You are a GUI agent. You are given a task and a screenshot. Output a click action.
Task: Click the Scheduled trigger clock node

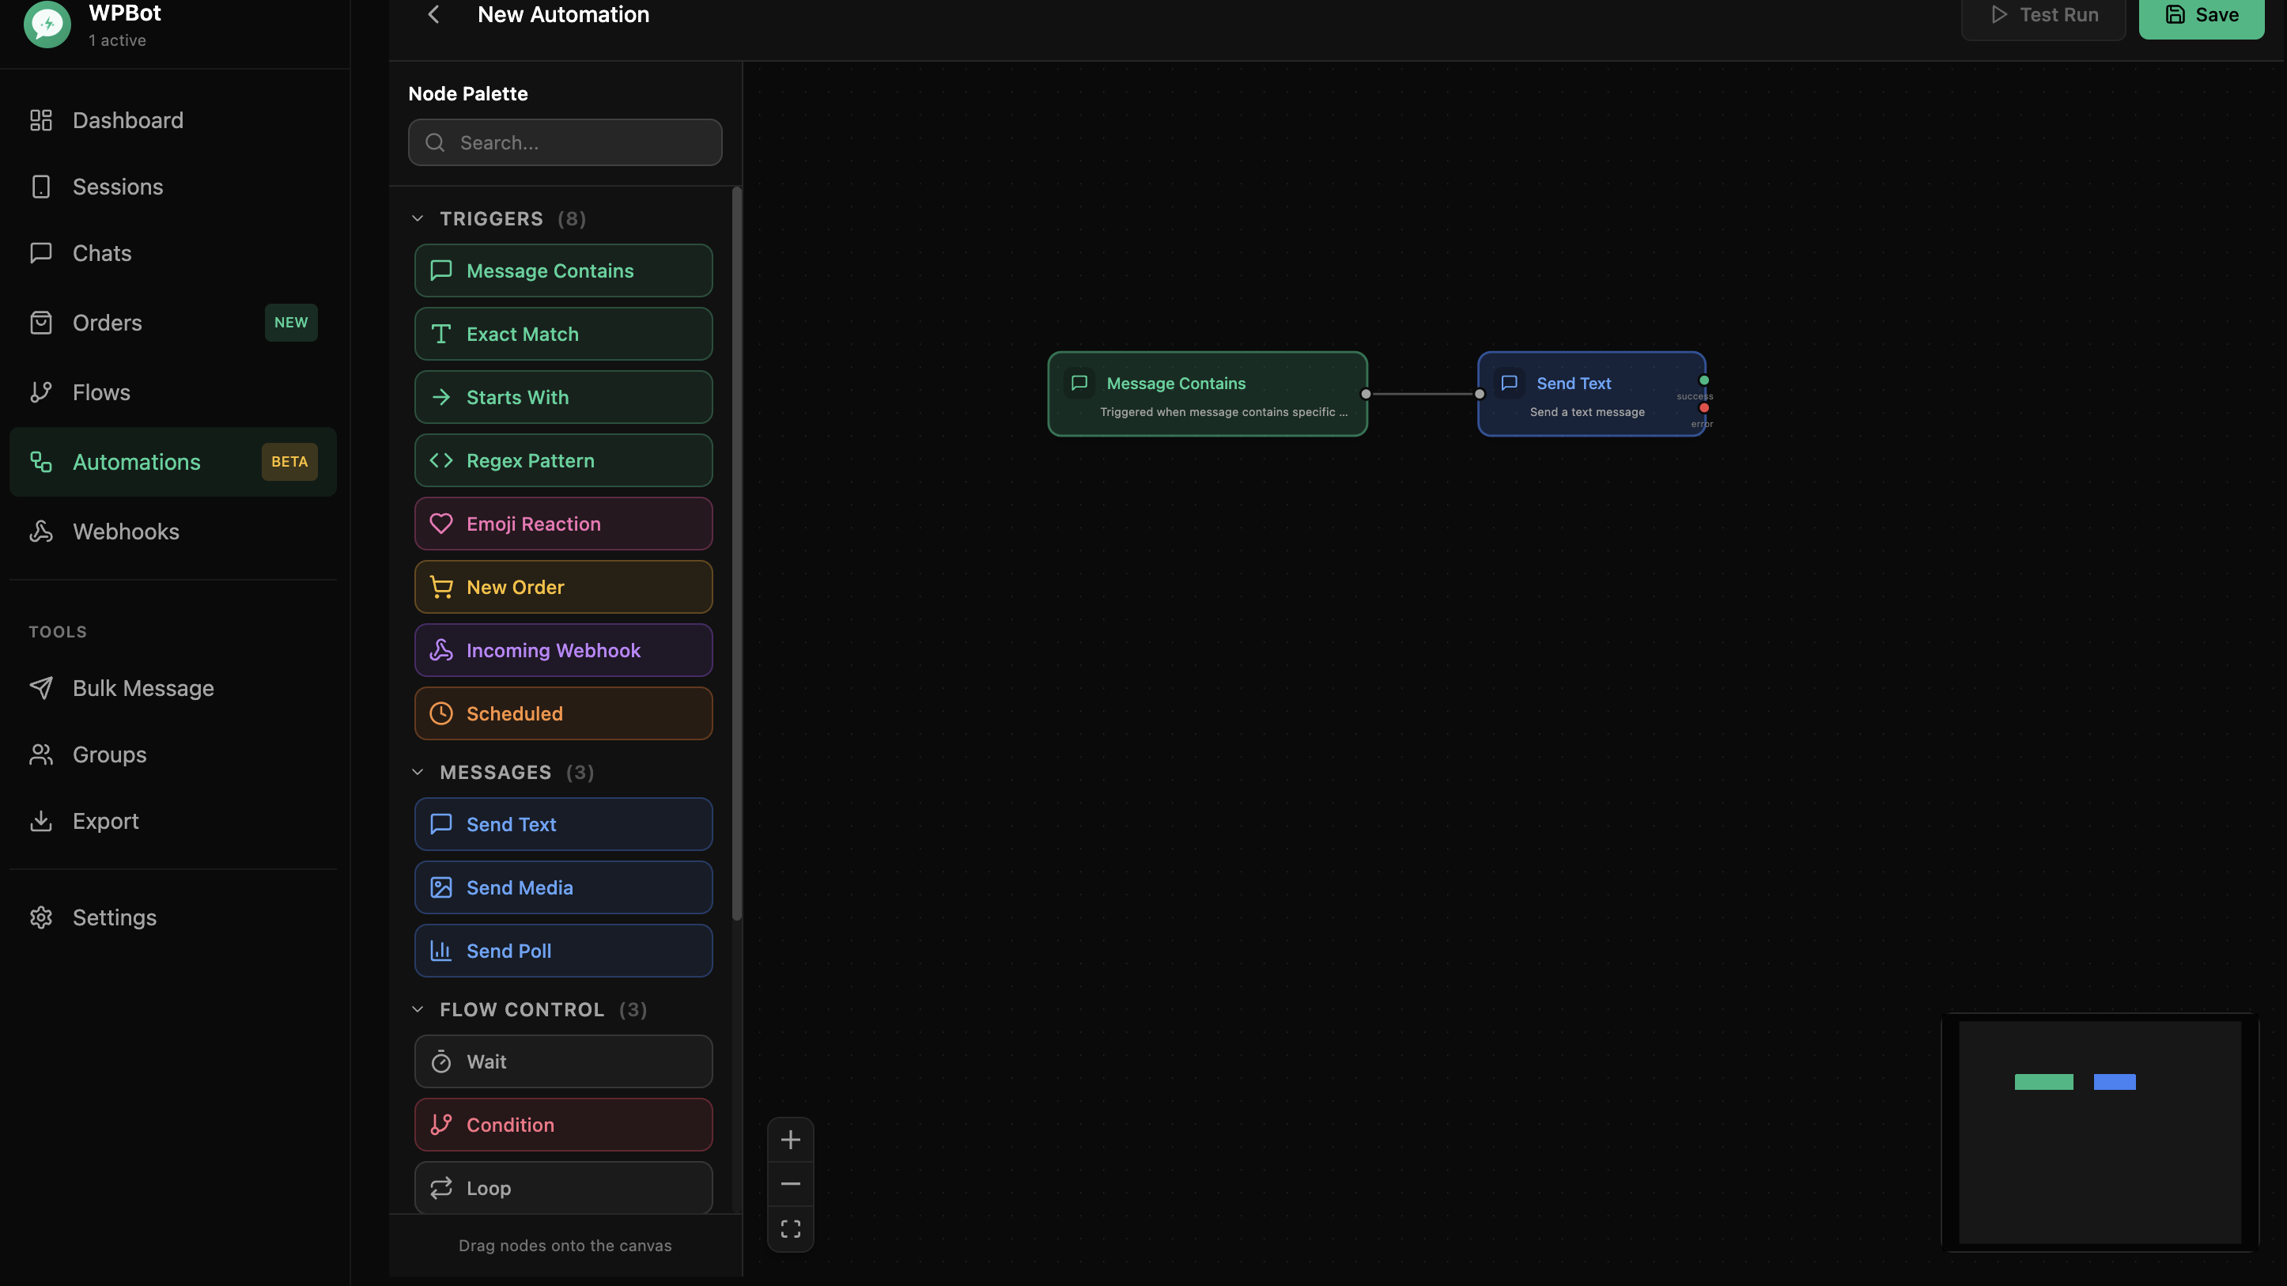click(563, 714)
